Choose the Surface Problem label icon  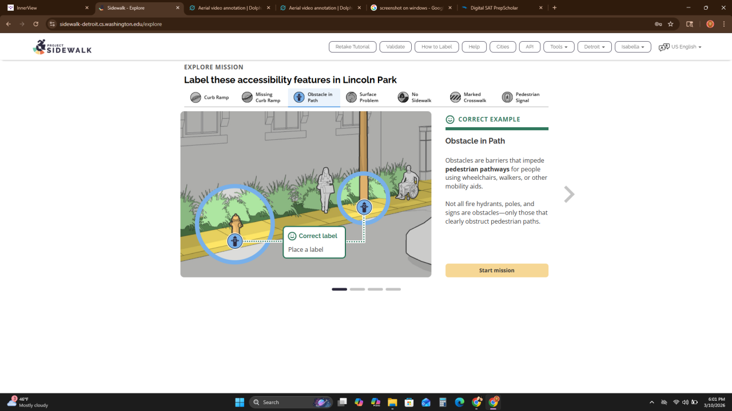[x=351, y=98]
